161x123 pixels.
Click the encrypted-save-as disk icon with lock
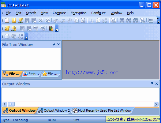[36, 28]
